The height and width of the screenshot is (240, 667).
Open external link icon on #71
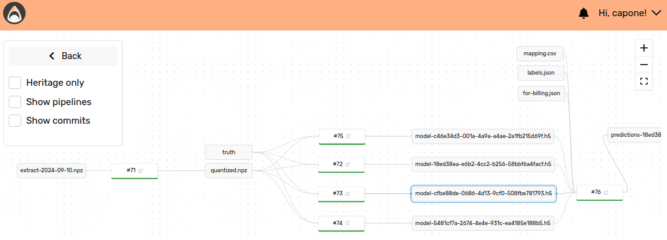click(x=140, y=170)
